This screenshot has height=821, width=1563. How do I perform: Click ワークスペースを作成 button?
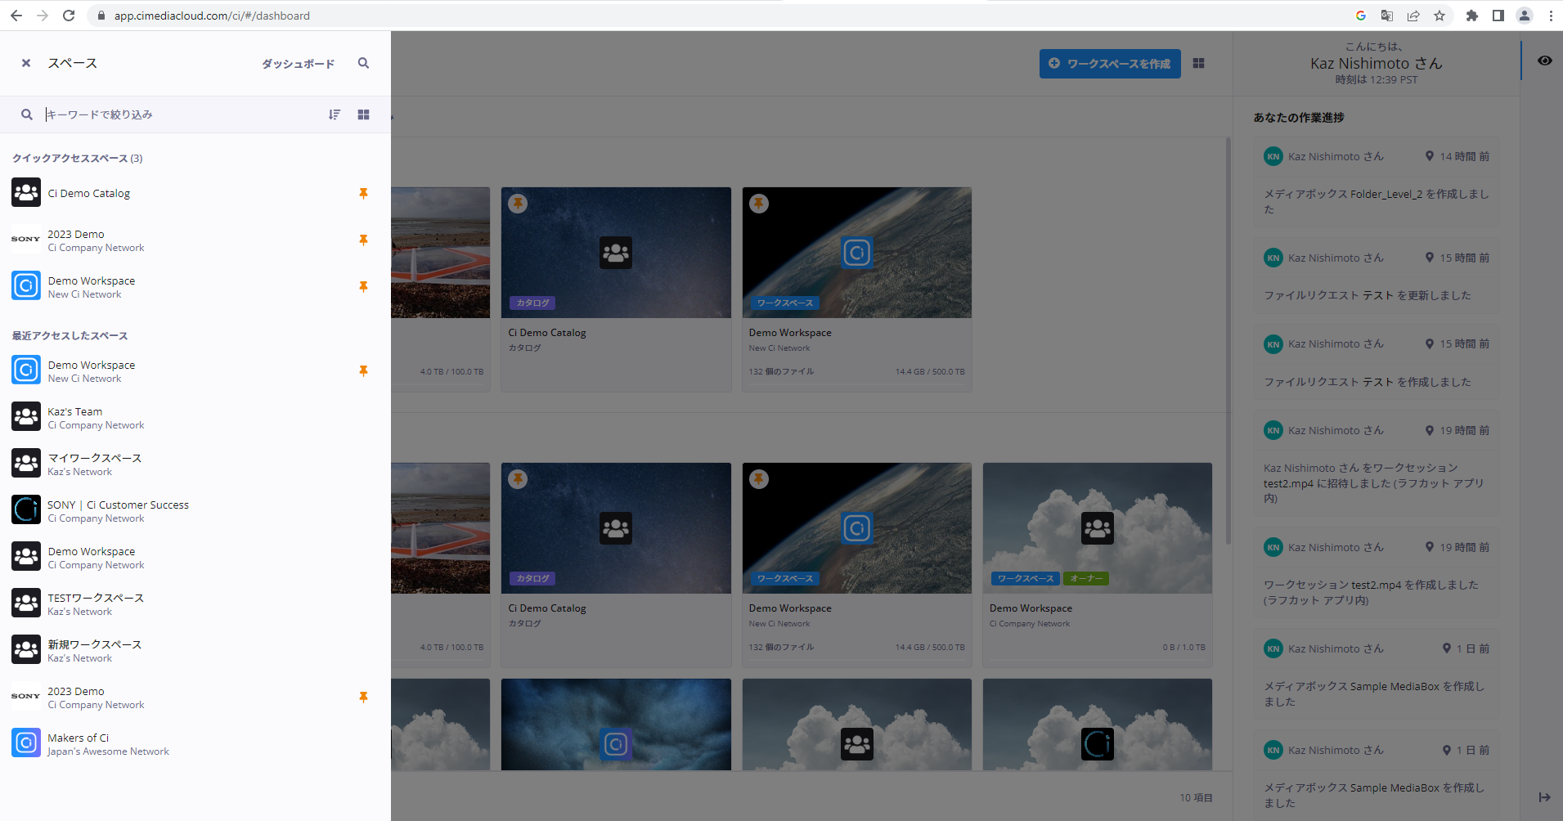(1110, 64)
